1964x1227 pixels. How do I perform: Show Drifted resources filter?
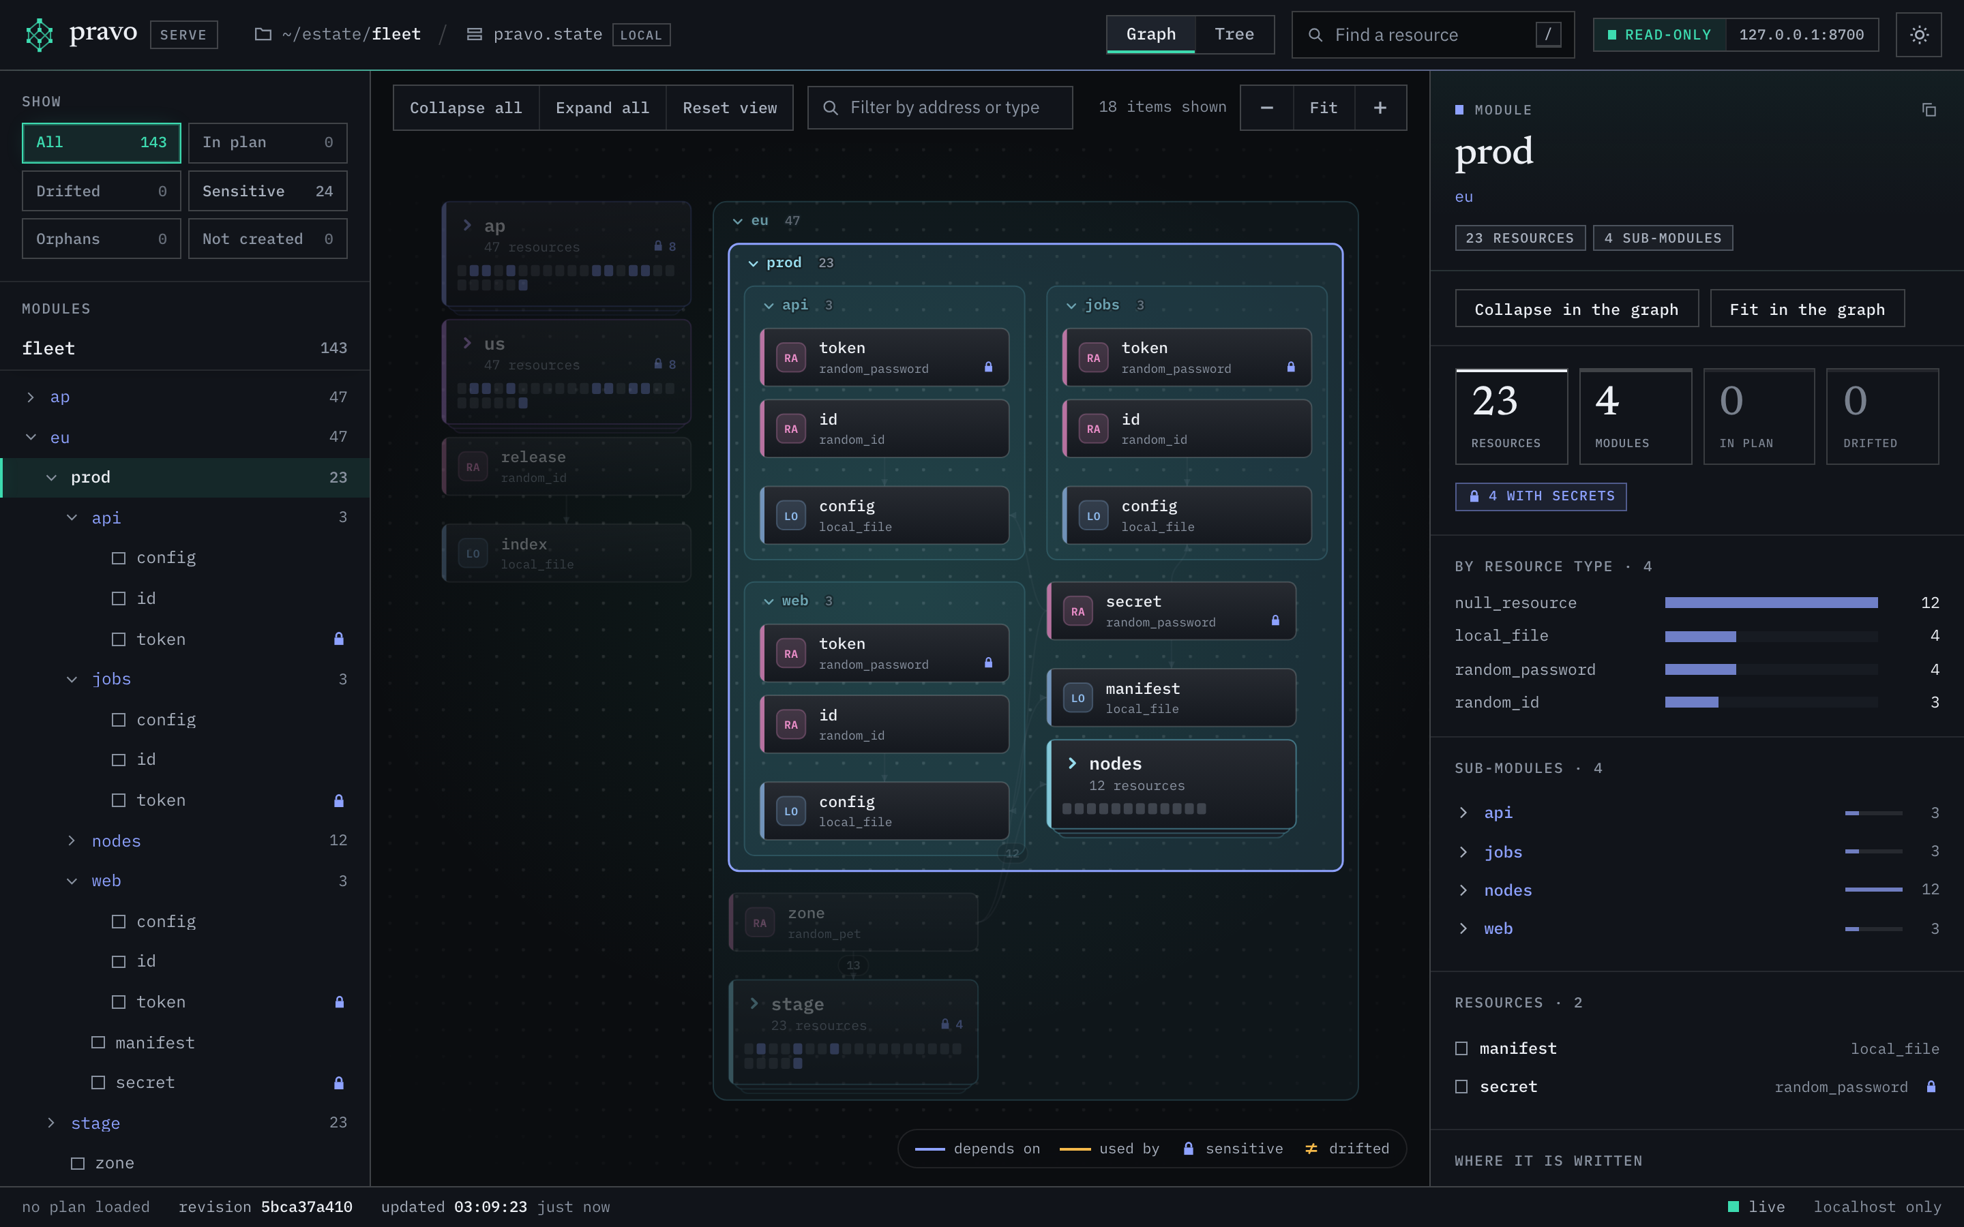point(102,191)
